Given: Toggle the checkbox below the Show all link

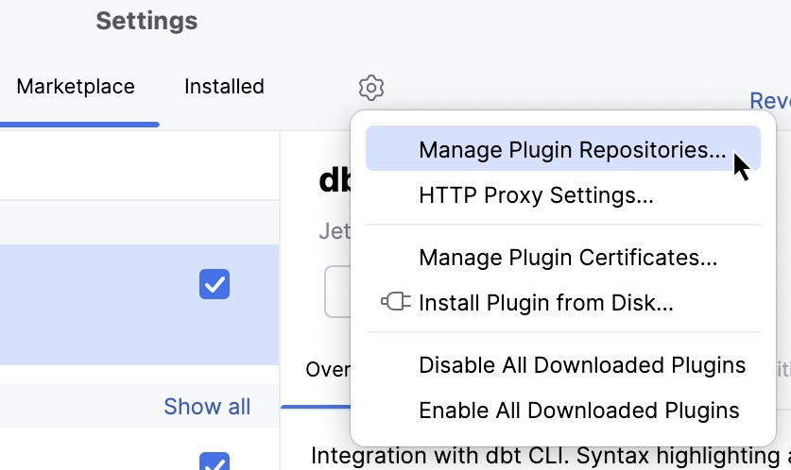Looking at the screenshot, I should [x=215, y=462].
